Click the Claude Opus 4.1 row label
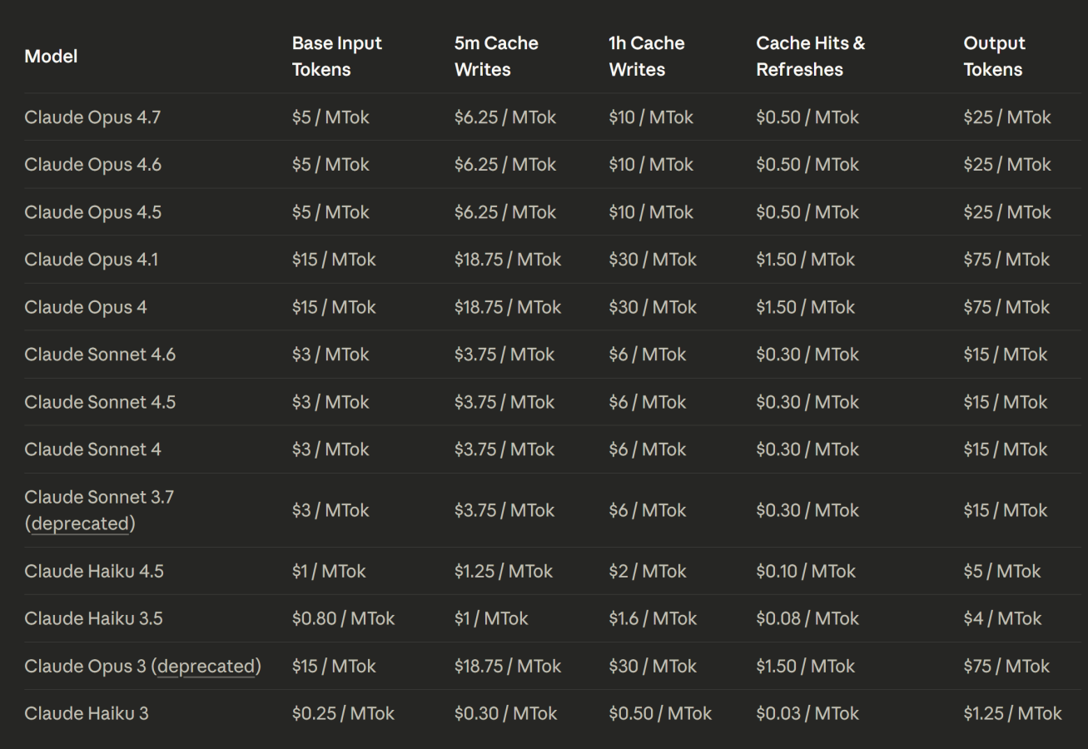 [91, 260]
